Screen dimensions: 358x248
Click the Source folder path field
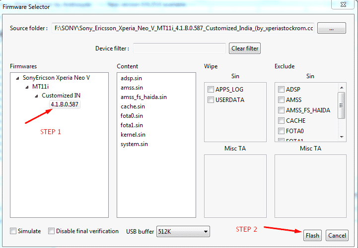[x=183, y=28]
